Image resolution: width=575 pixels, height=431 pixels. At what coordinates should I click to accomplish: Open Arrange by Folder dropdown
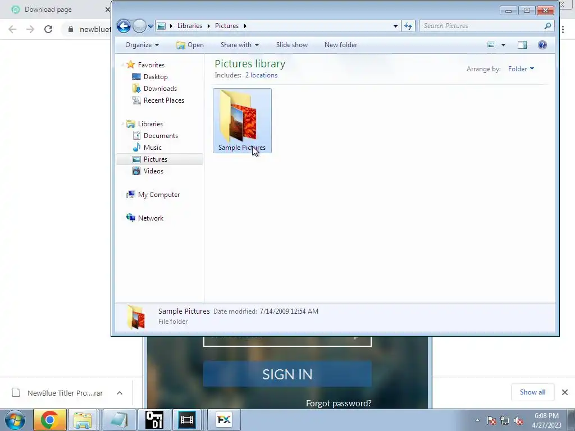[x=521, y=69]
